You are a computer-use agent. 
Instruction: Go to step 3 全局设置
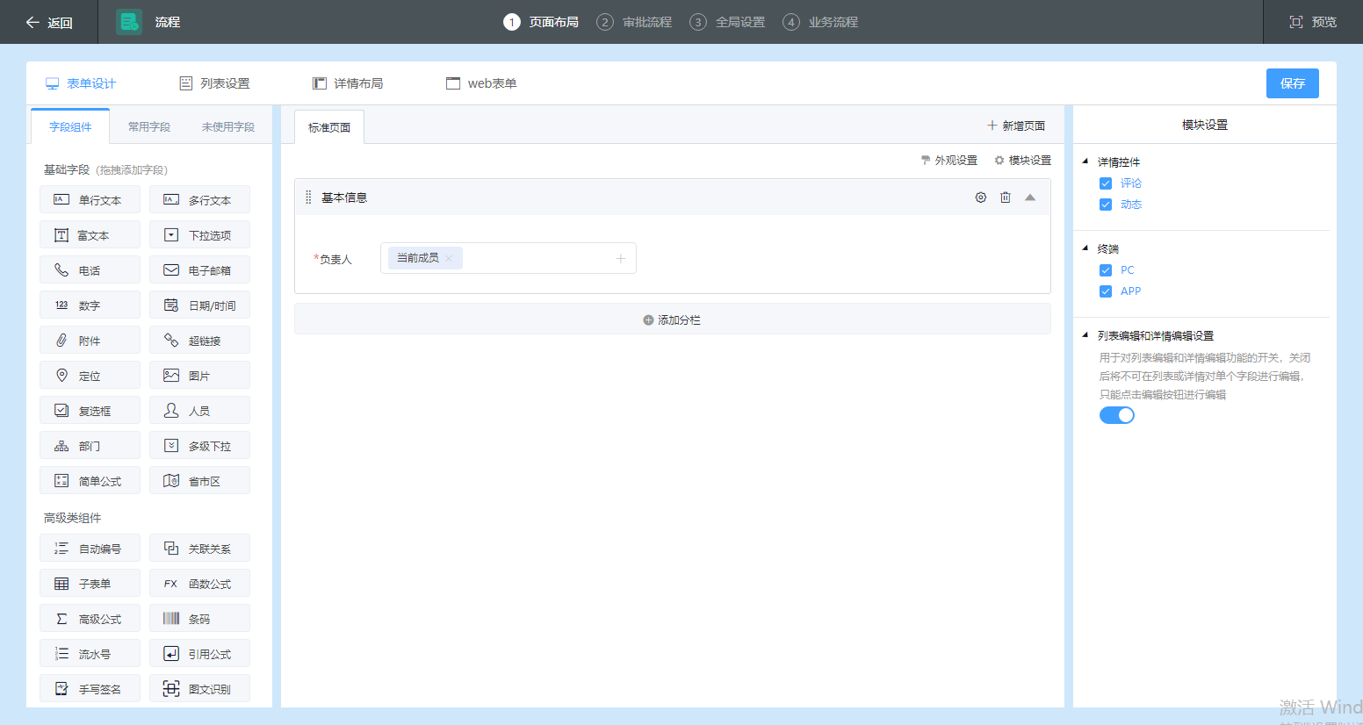(727, 22)
